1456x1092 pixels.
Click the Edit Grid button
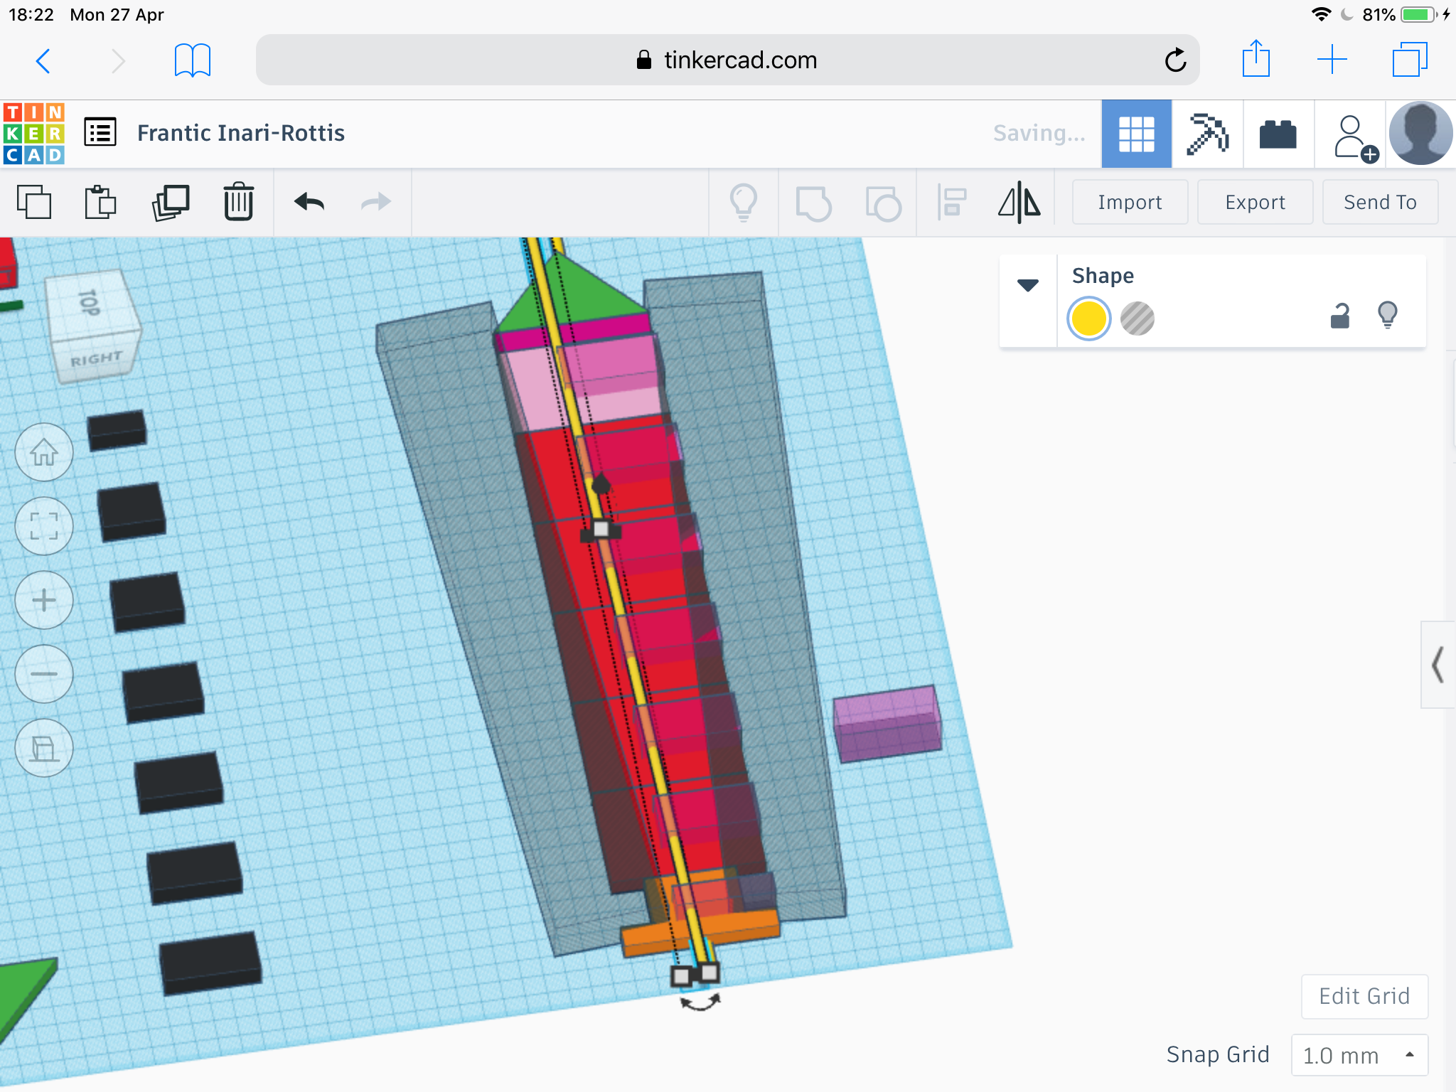pyautogui.click(x=1364, y=996)
